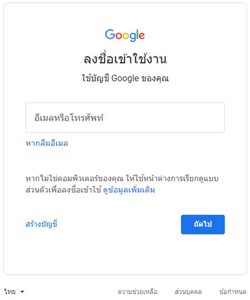
Task: Click สร้างบัญชี to create account
Action: click(x=41, y=224)
